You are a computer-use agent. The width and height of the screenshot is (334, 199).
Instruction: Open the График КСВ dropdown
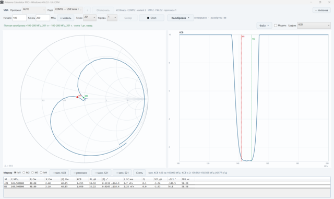314,26
